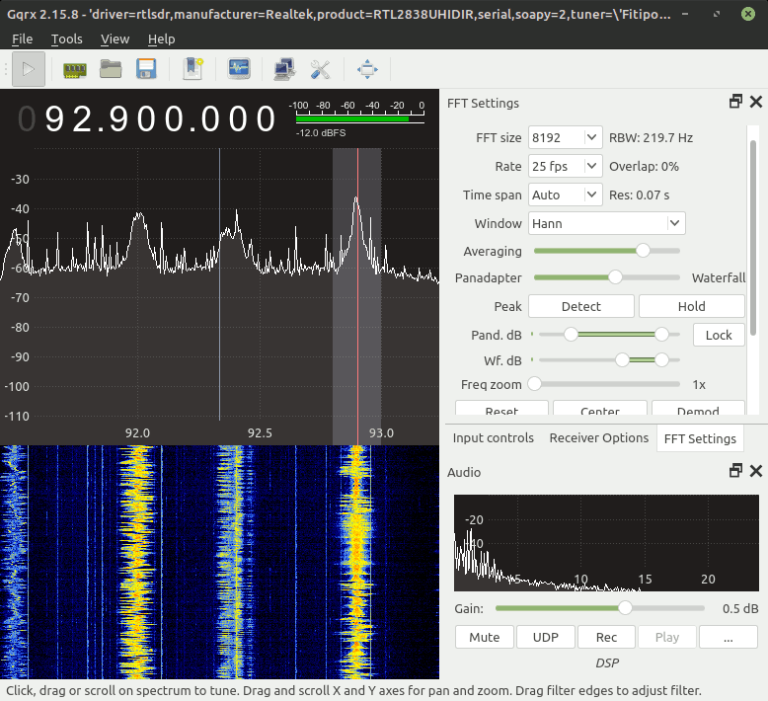
Task: Open audio options with the ... button
Action: [729, 637]
